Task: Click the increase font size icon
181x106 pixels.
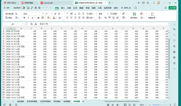Action: point(55,14)
